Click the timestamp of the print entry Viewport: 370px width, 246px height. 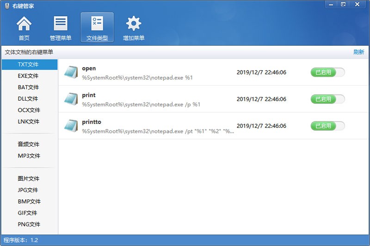[x=261, y=99]
